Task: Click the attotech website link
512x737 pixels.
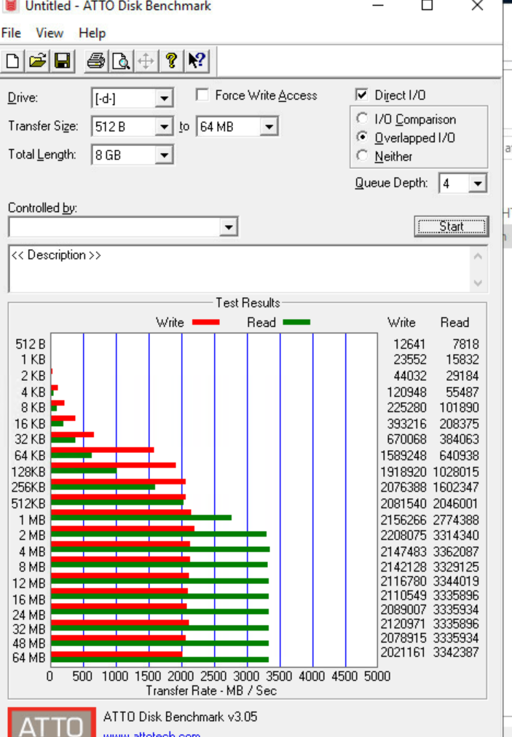Action: (151, 733)
